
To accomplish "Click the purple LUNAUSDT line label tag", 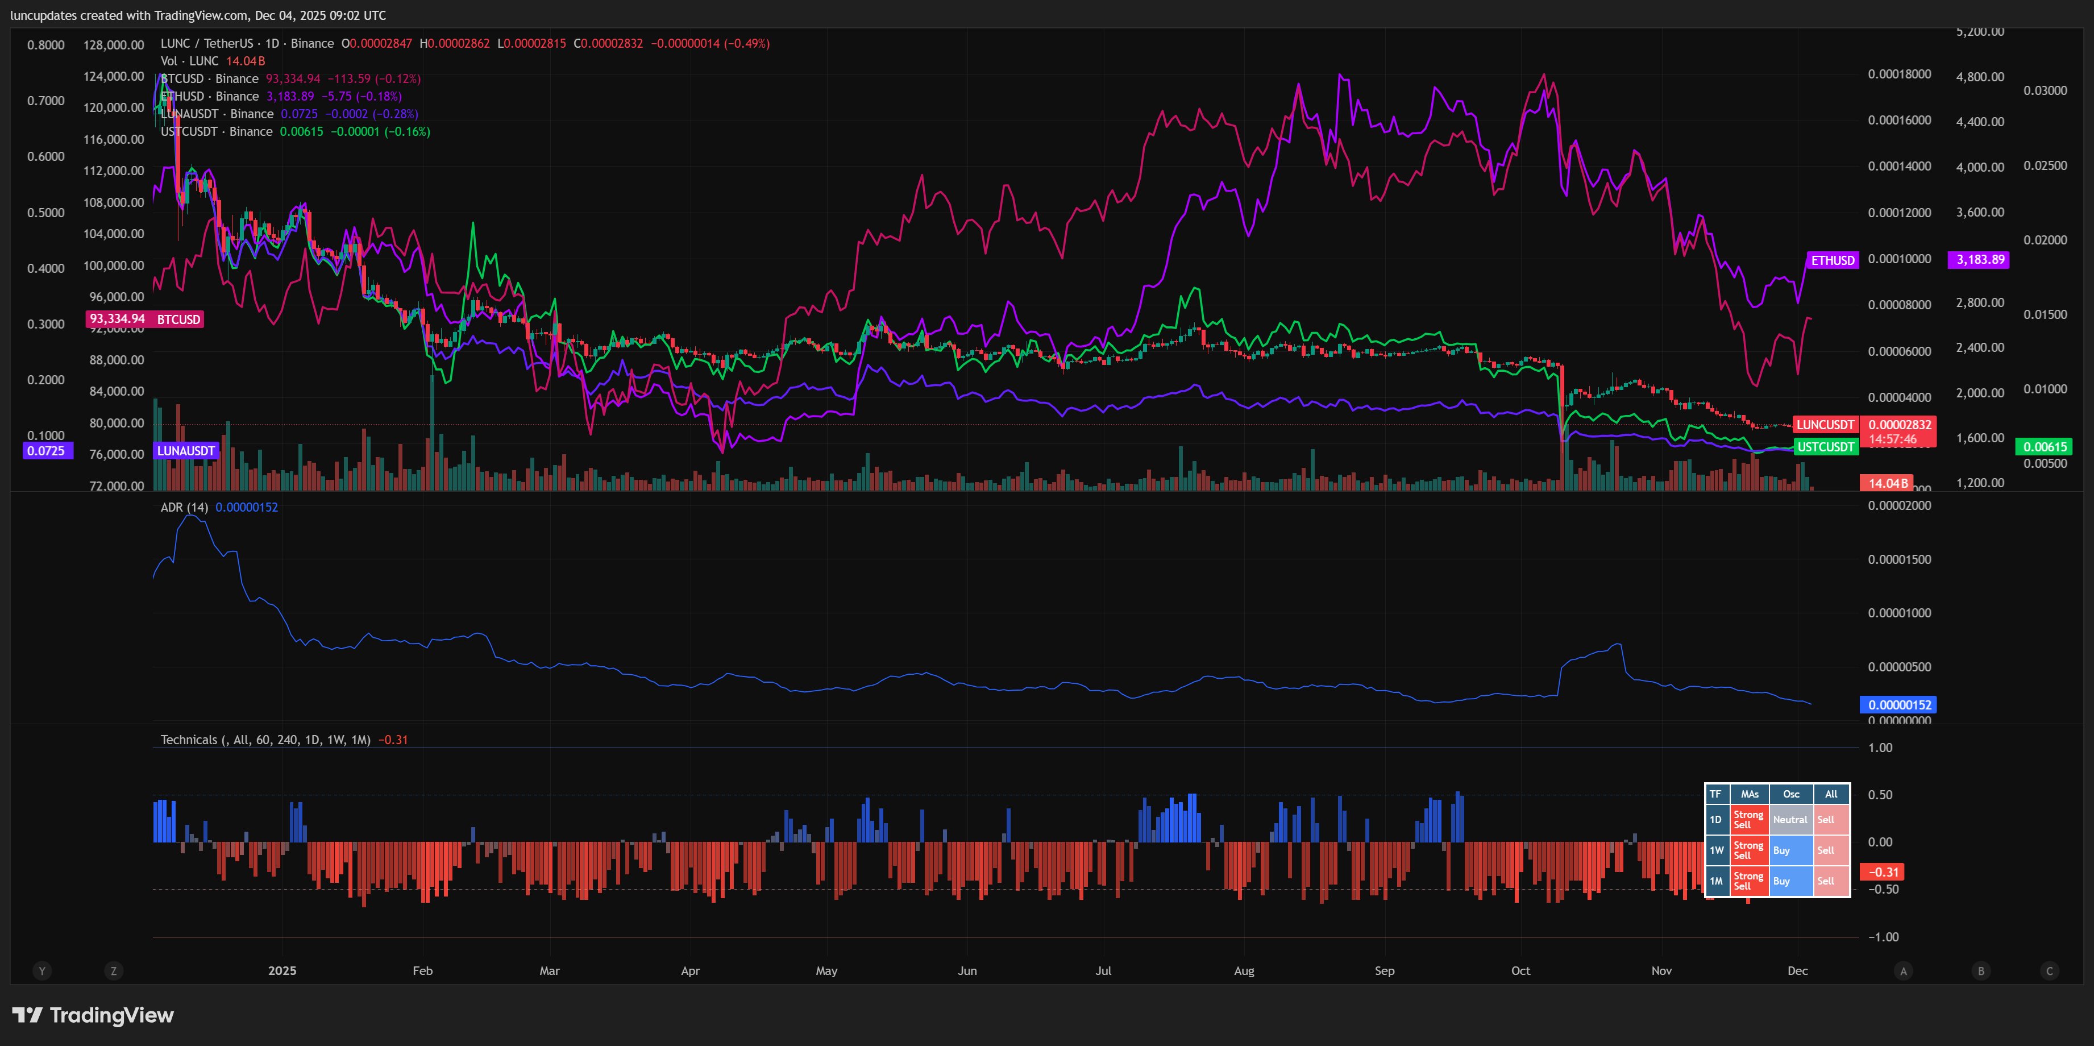I will point(186,451).
